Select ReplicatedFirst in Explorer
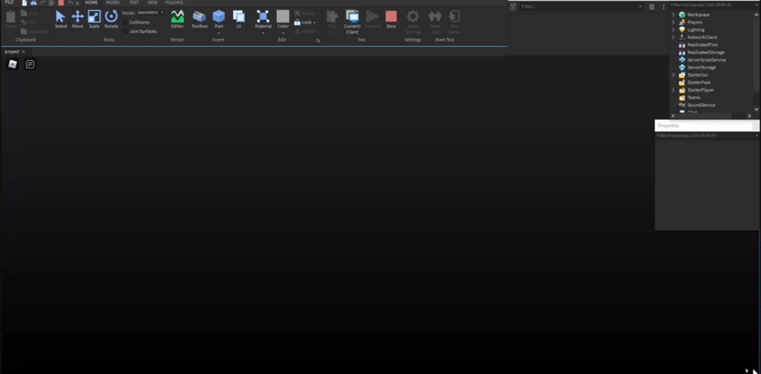Image resolution: width=761 pixels, height=374 pixels. pos(702,45)
